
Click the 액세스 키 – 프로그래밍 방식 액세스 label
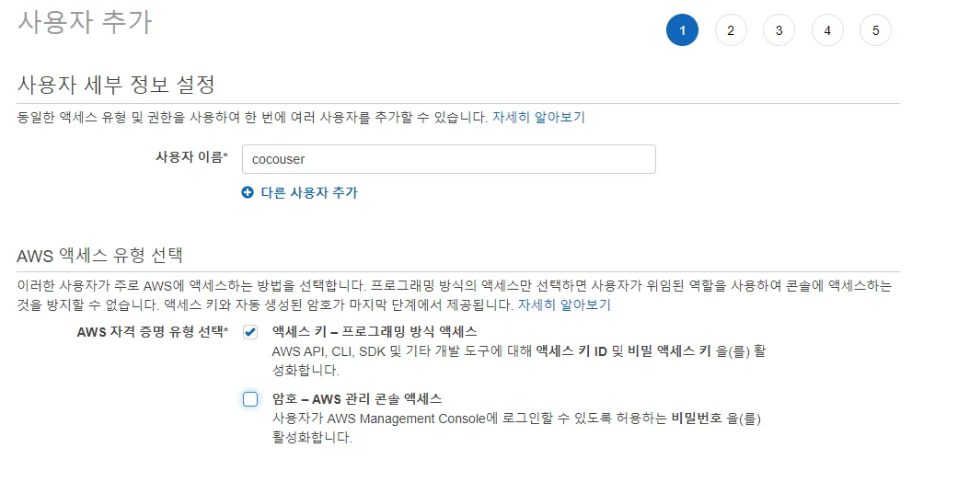(375, 331)
